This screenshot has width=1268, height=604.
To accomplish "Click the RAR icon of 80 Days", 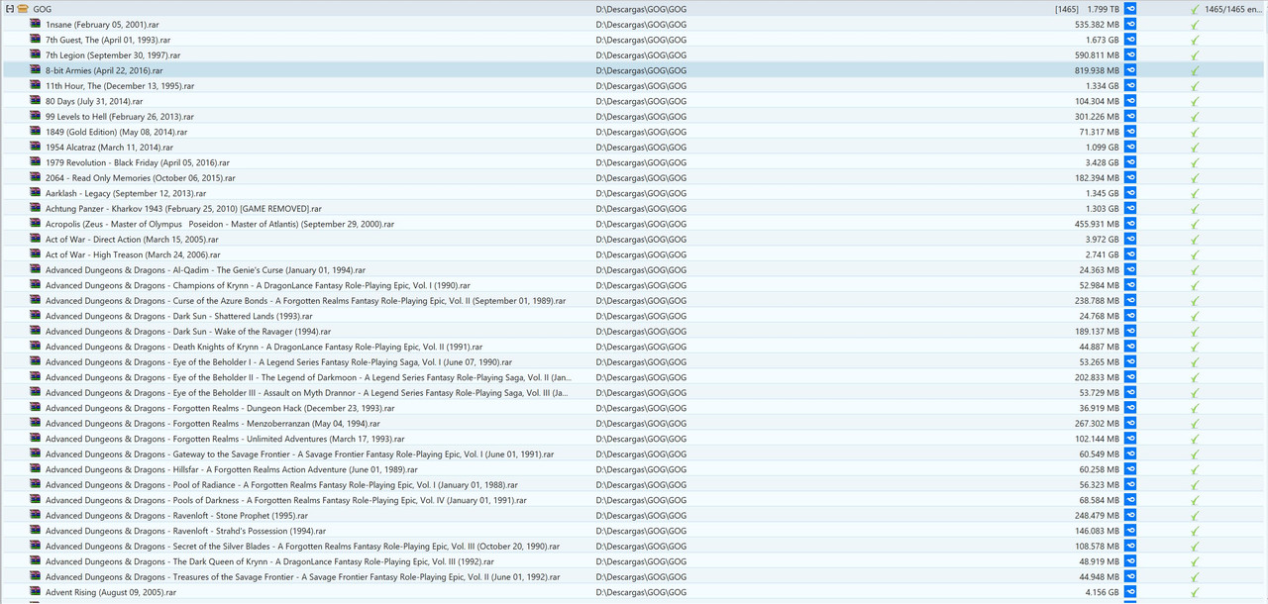I will [x=36, y=101].
